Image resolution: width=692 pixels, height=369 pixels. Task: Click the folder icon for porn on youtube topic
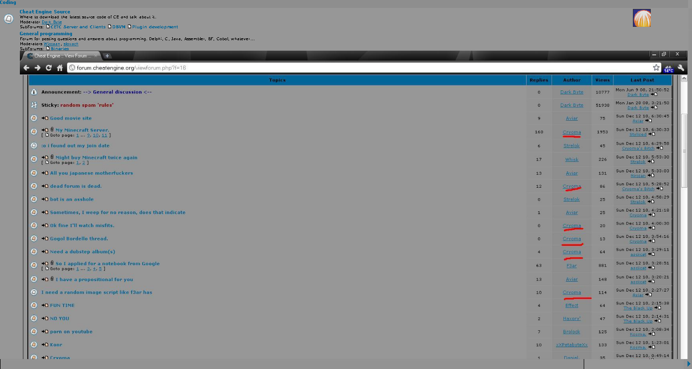(34, 331)
